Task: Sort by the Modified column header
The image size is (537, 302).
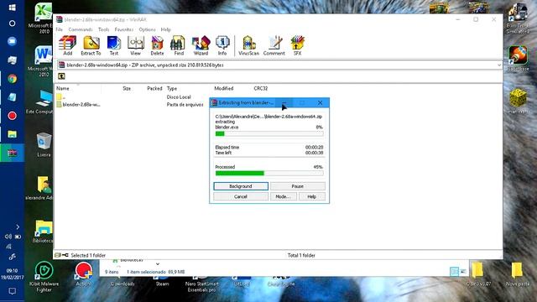Action: point(224,88)
